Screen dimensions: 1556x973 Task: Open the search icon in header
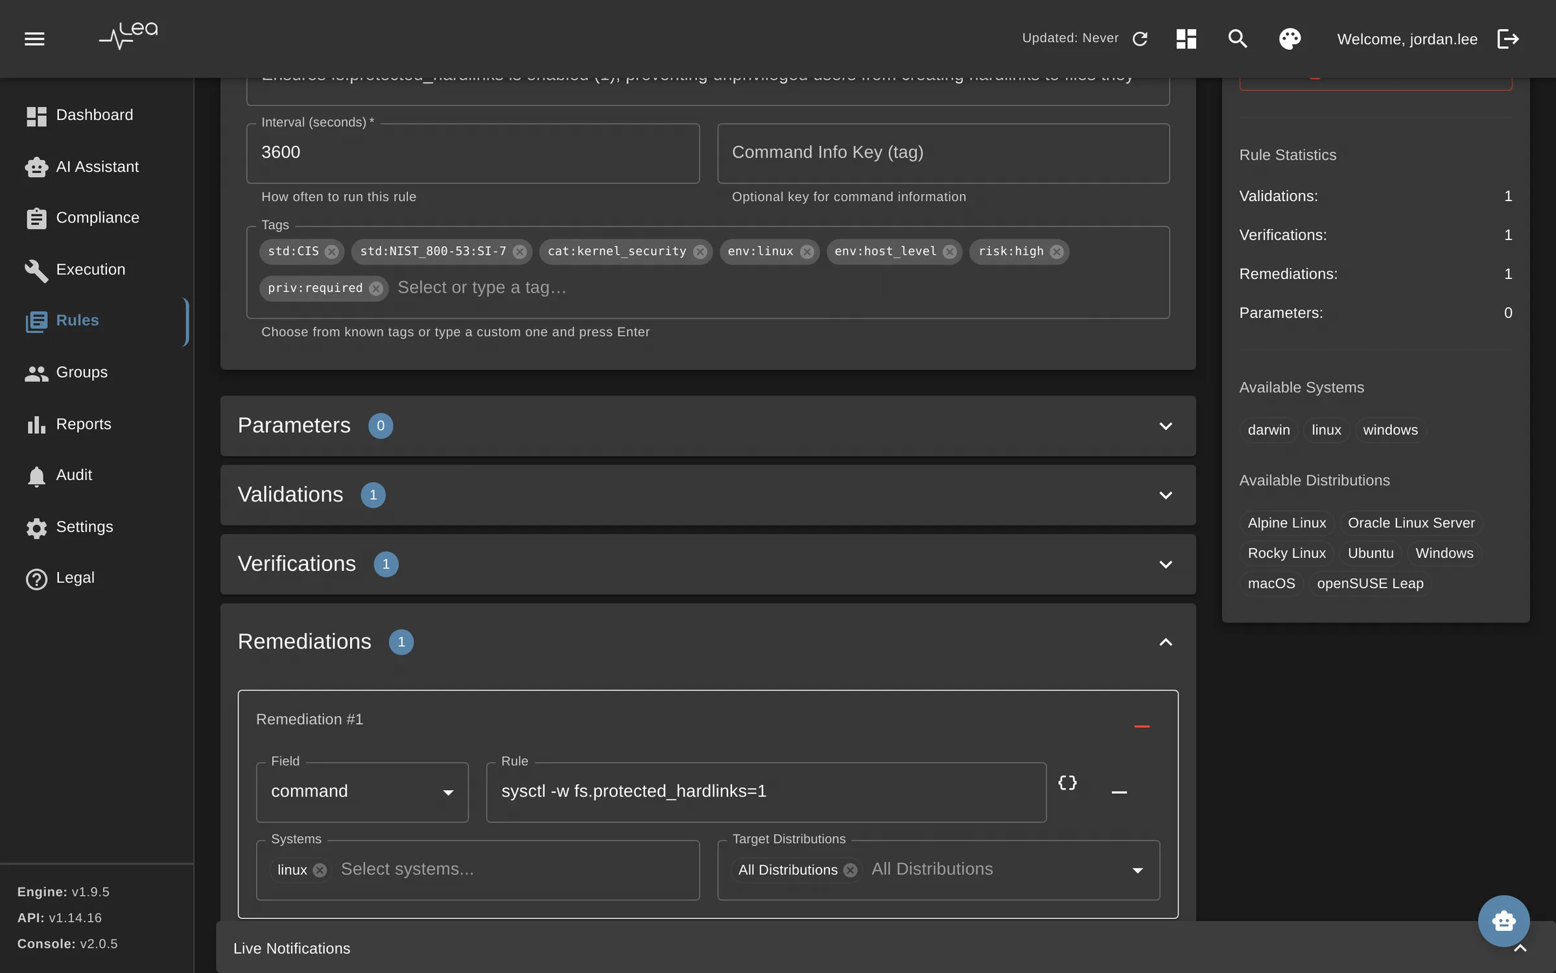coord(1238,39)
